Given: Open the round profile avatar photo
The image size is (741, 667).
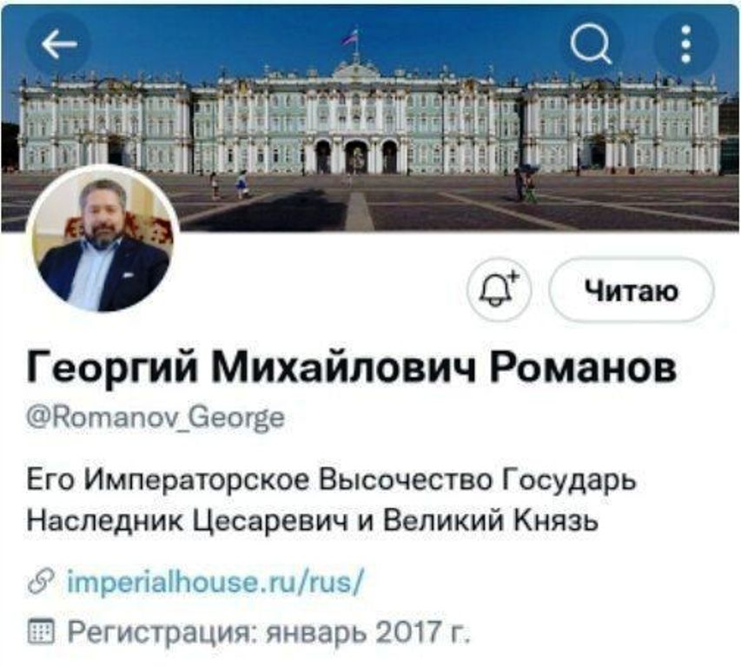Looking at the screenshot, I should (x=103, y=239).
